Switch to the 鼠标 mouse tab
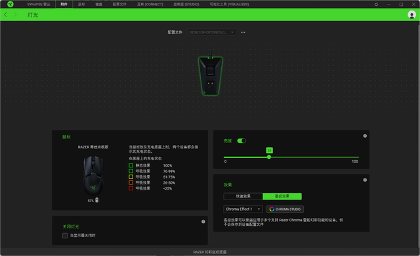This screenshot has width=420, height=256. [x=81, y=5]
